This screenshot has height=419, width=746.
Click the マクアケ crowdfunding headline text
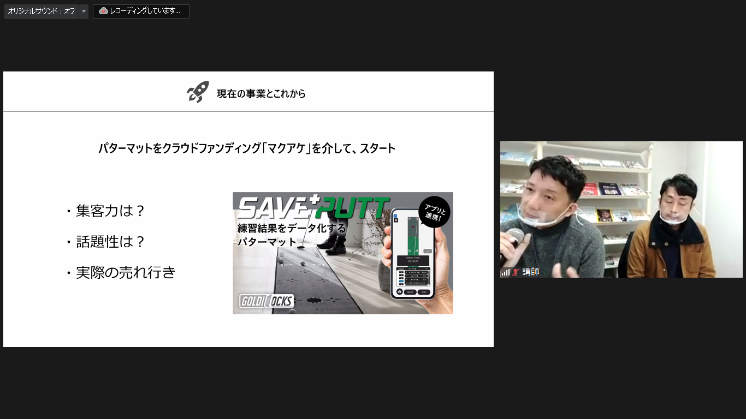pyautogui.click(x=247, y=148)
